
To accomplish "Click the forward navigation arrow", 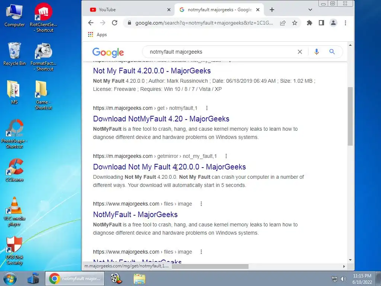I will (x=103, y=23).
